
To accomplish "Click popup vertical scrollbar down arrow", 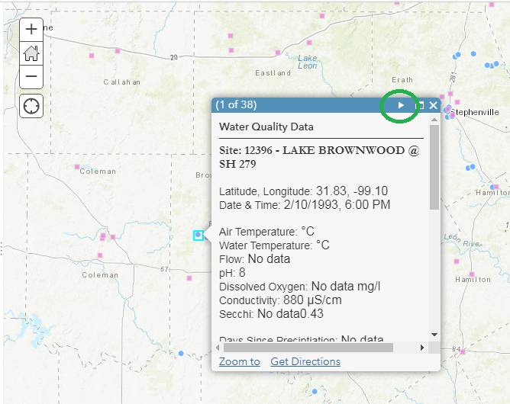I will pos(434,335).
